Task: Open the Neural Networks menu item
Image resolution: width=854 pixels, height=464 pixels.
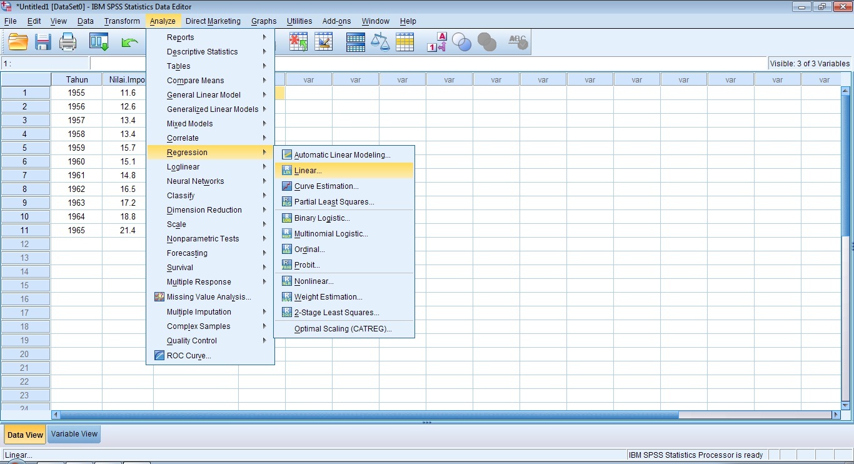Action: pos(210,181)
